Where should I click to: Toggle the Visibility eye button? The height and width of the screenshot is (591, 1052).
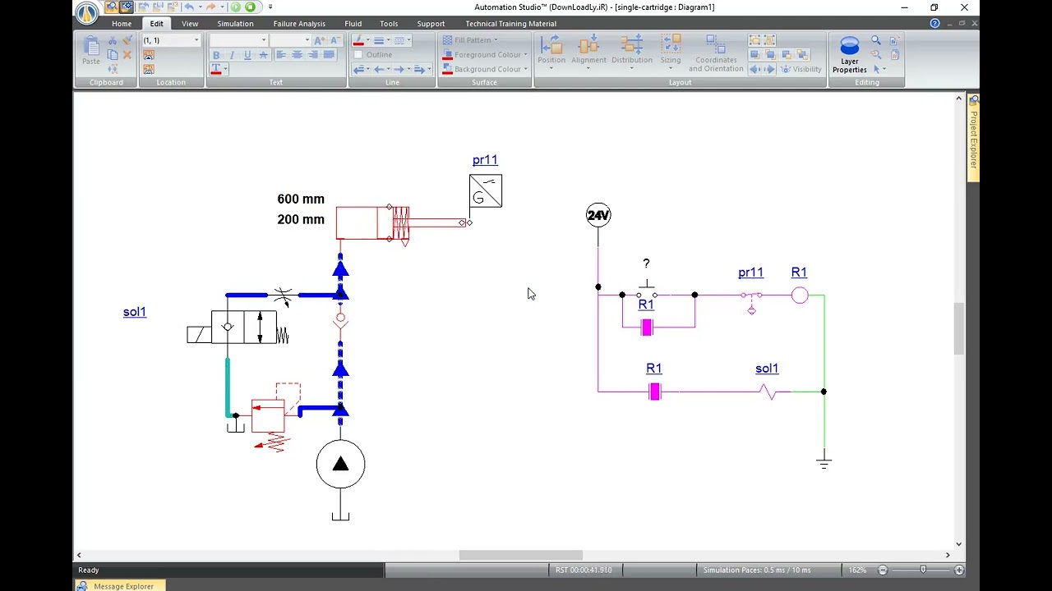801,69
